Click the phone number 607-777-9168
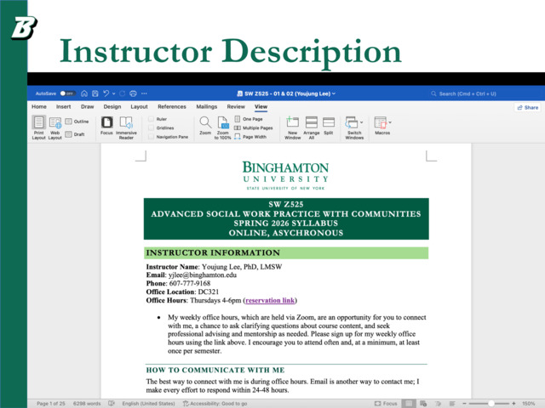This screenshot has height=408, width=545. pos(190,283)
